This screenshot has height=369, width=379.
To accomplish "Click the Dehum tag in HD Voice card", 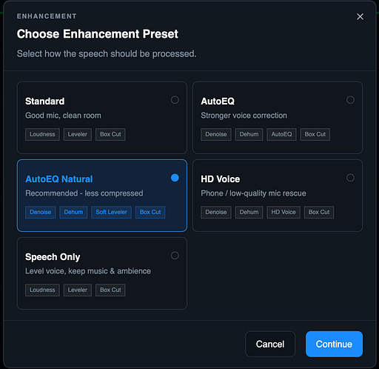I will [249, 212].
